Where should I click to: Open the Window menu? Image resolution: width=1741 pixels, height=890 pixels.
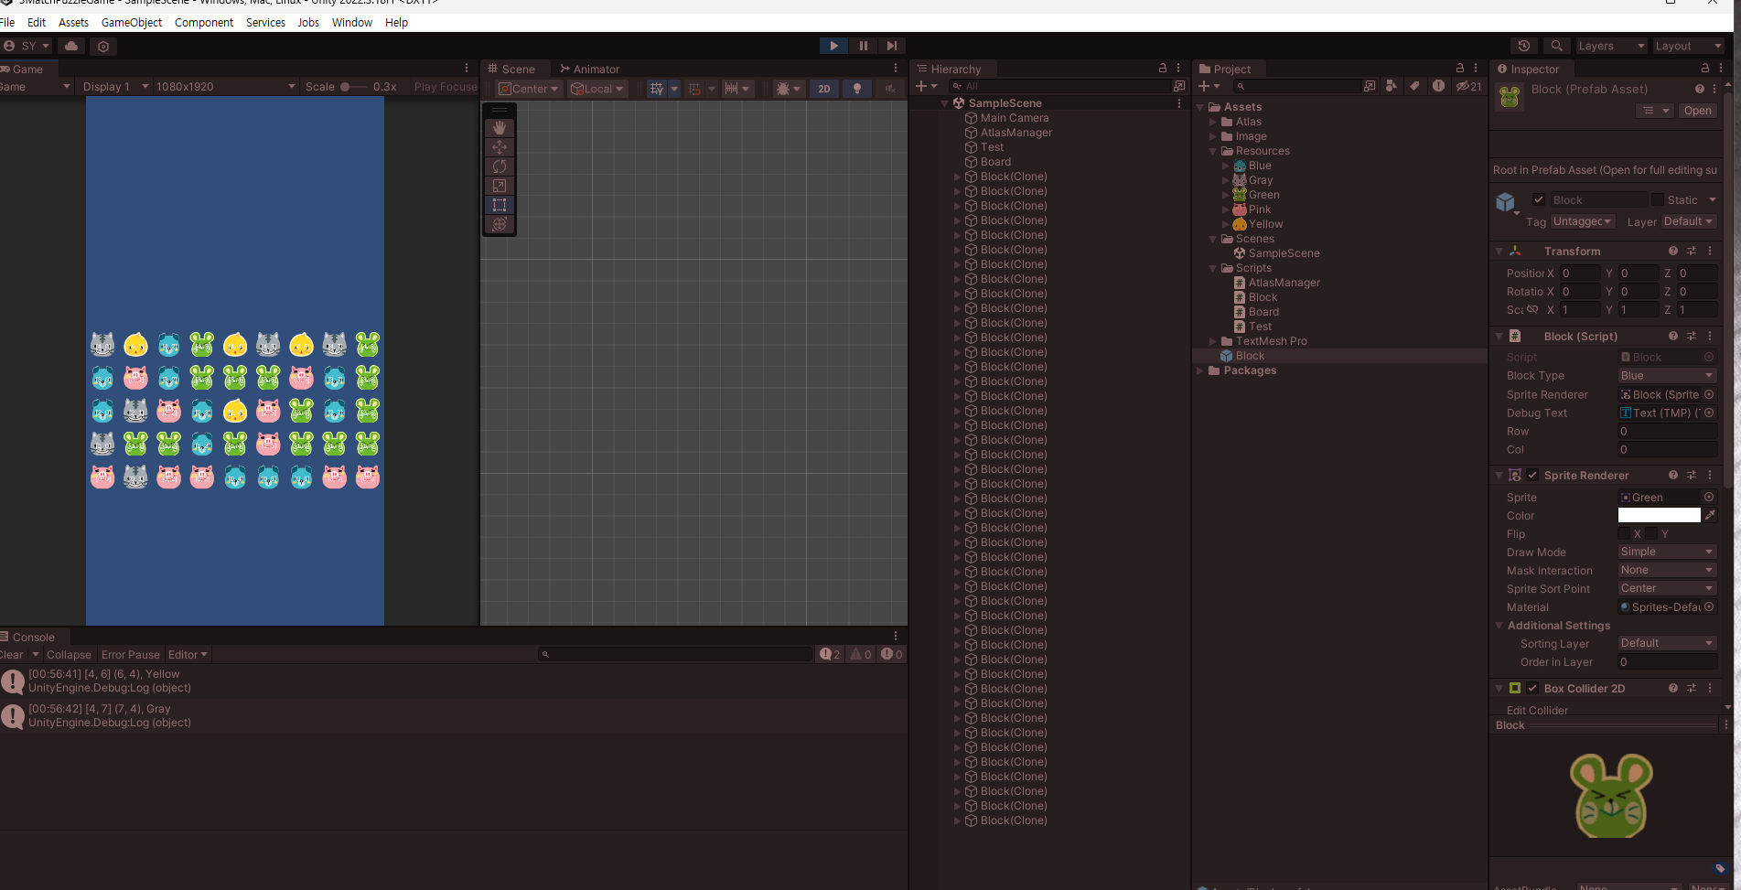pyautogui.click(x=352, y=22)
